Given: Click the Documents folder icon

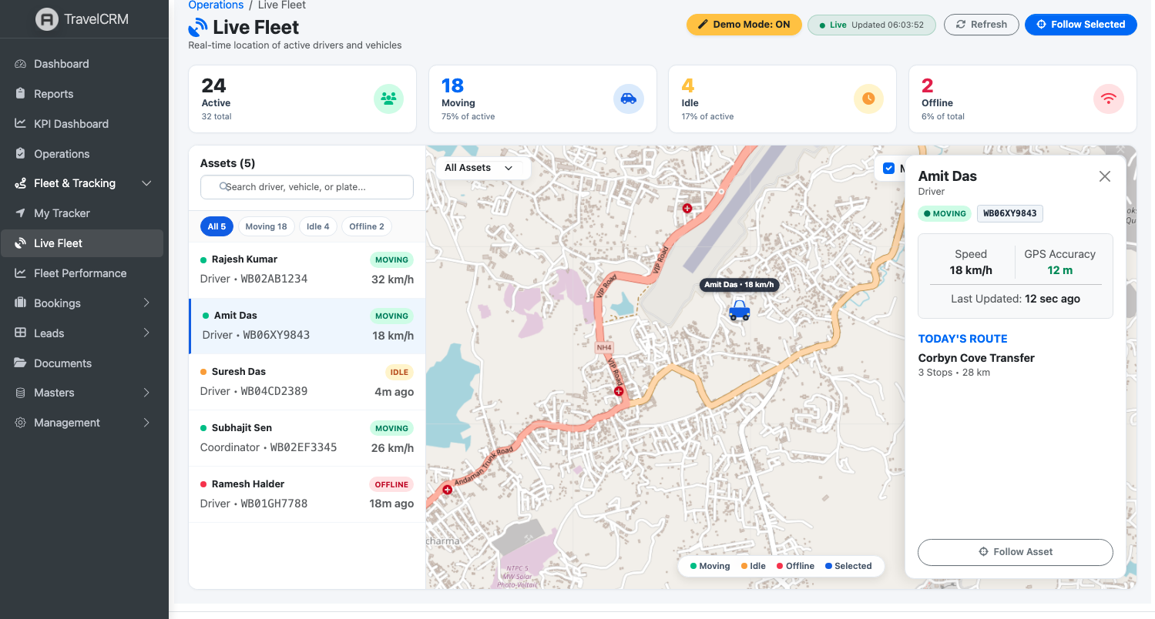Looking at the screenshot, I should click(x=21, y=363).
